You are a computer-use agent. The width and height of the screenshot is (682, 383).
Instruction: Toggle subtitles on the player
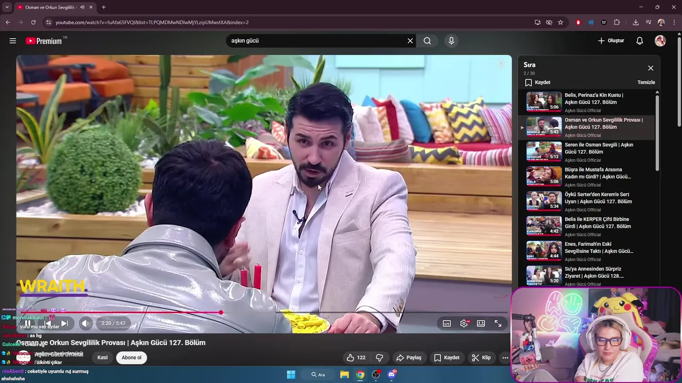pyautogui.click(x=447, y=323)
